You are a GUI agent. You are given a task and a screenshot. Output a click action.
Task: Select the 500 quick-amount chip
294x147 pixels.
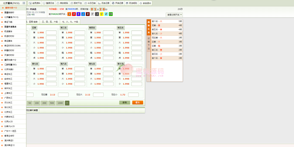click(x=52, y=103)
